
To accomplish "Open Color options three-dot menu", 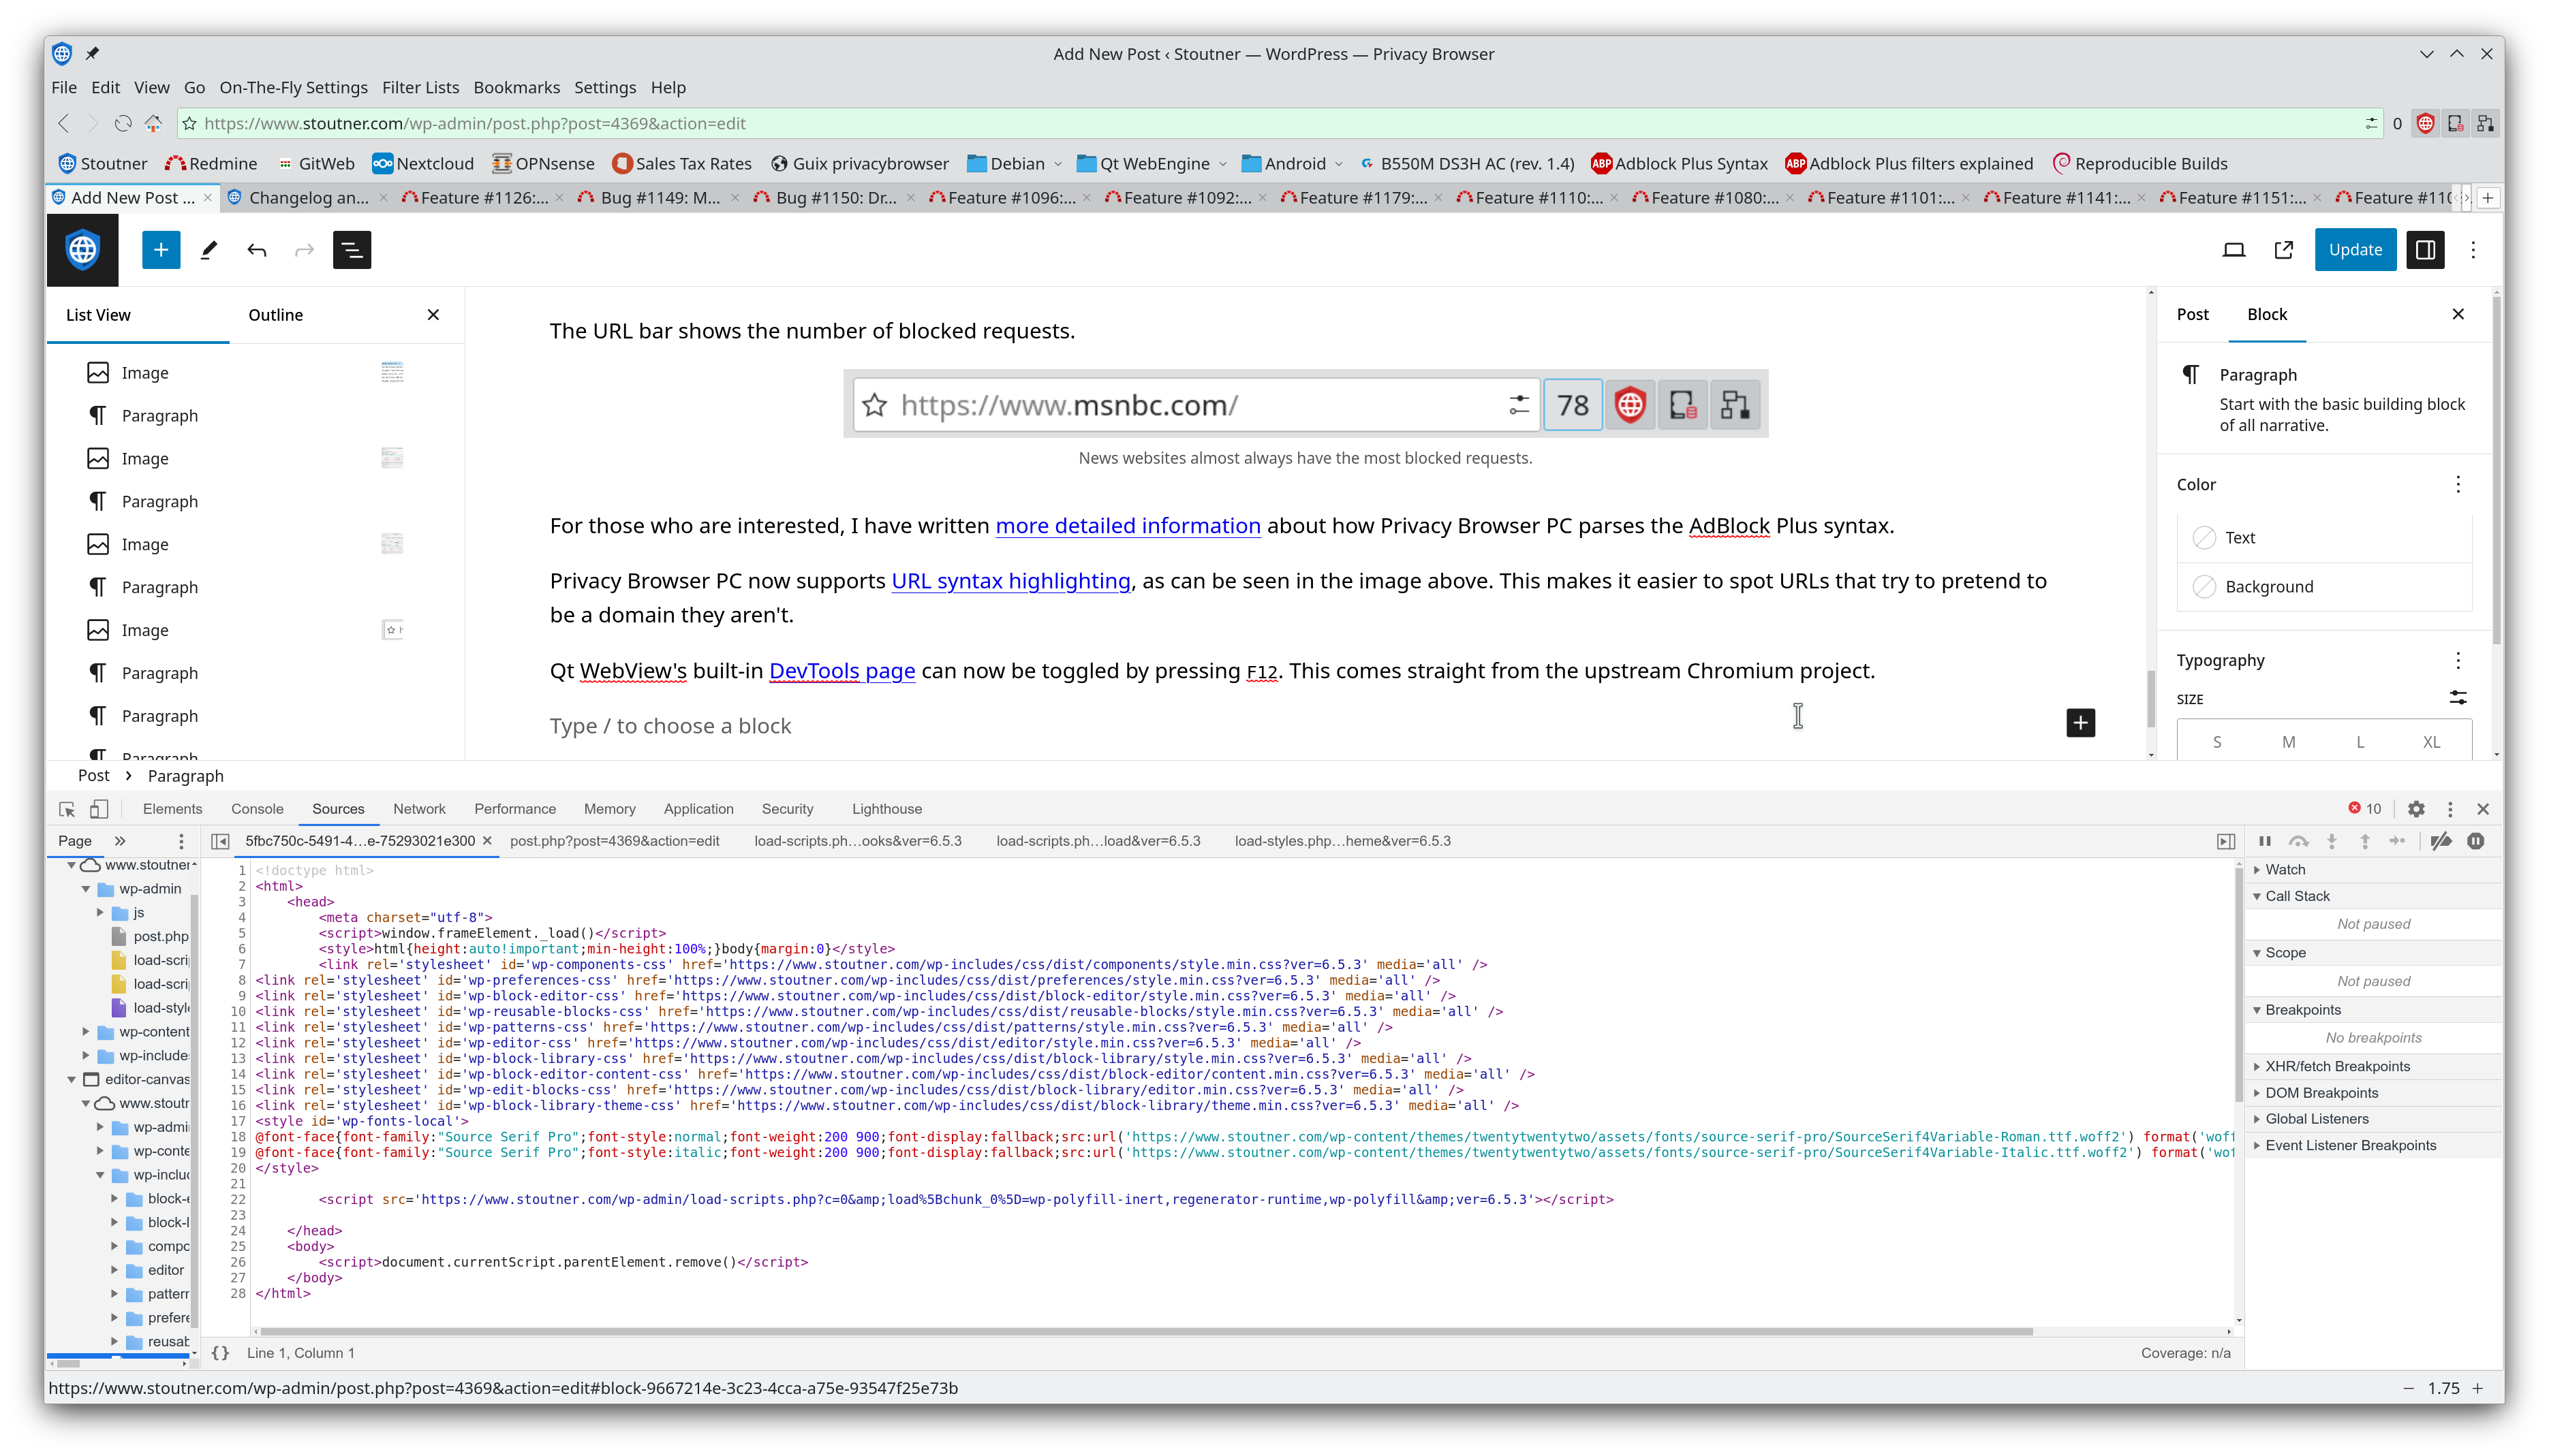I will (x=2458, y=484).
